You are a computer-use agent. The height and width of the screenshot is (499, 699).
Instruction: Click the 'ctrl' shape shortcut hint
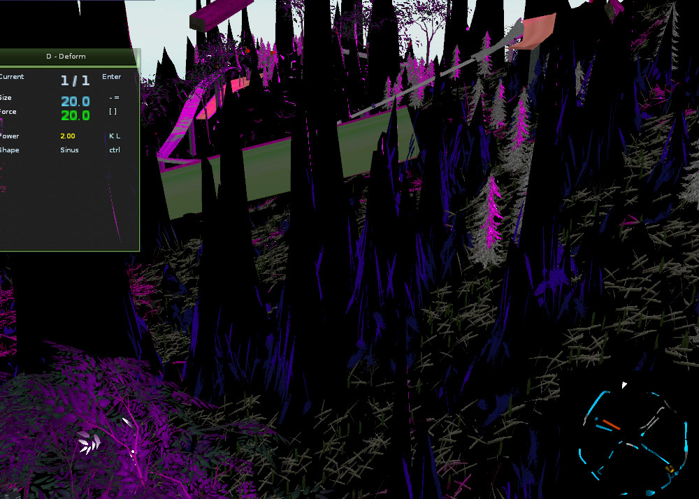point(114,150)
